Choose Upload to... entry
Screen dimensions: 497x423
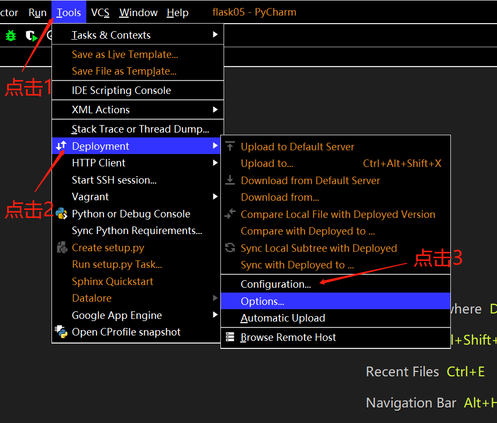(x=335, y=163)
